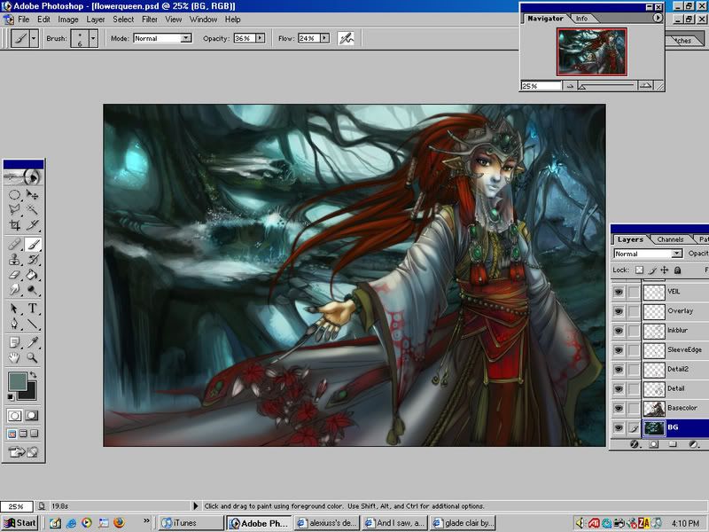
Task: Switch to Full Screen Mode without menu bar
Action: click(x=35, y=434)
